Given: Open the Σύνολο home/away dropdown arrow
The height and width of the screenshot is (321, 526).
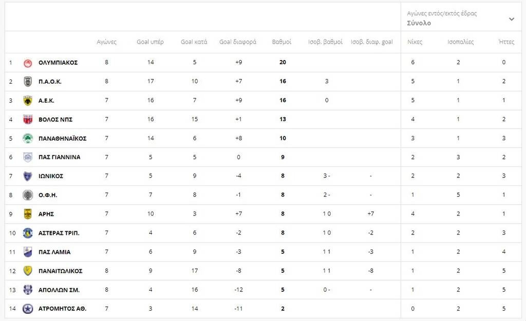Looking at the screenshot, I should pyautogui.click(x=511, y=19).
